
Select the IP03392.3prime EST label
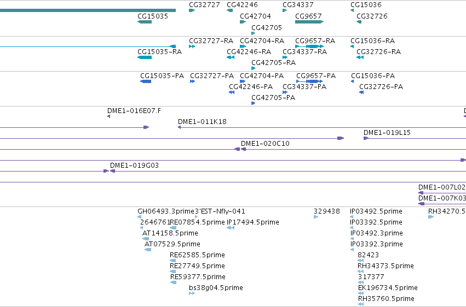coord(377,244)
